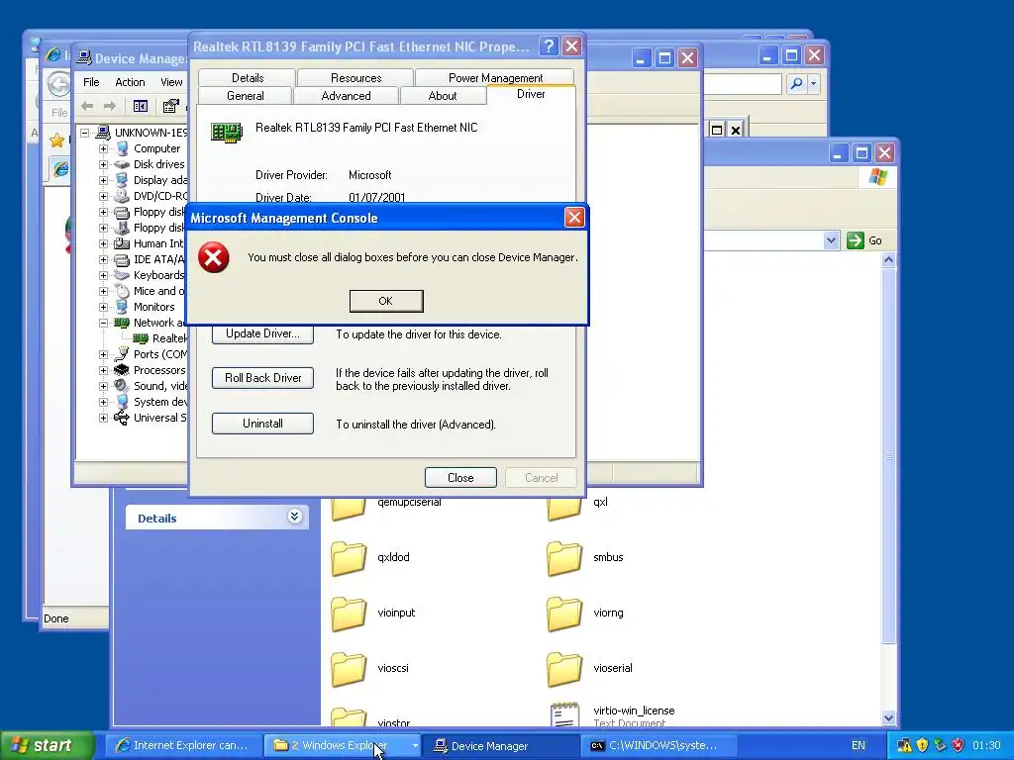Expand the DVD/CD-ROM drives node
The height and width of the screenshot is (760, 1014).
pyautogui.click(x=103, y=196)
